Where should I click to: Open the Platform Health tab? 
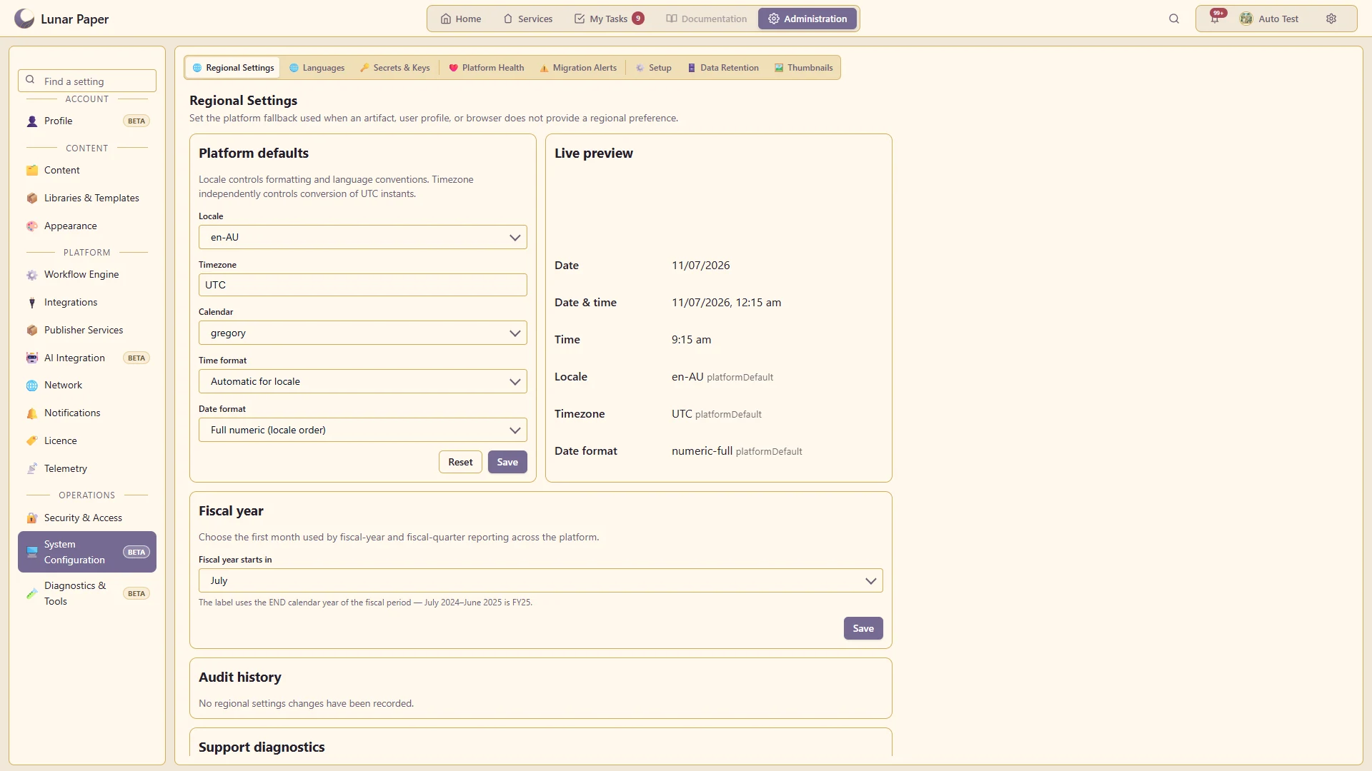[486, 68]
